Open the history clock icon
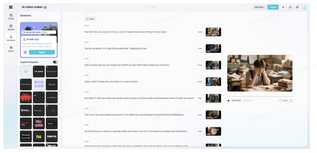This screenshot has height=153, width=317. coord(290,7)
